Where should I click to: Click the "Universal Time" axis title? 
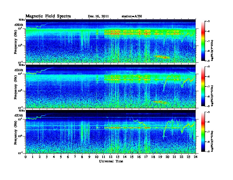pyautogui.click(x=111, y=161)
